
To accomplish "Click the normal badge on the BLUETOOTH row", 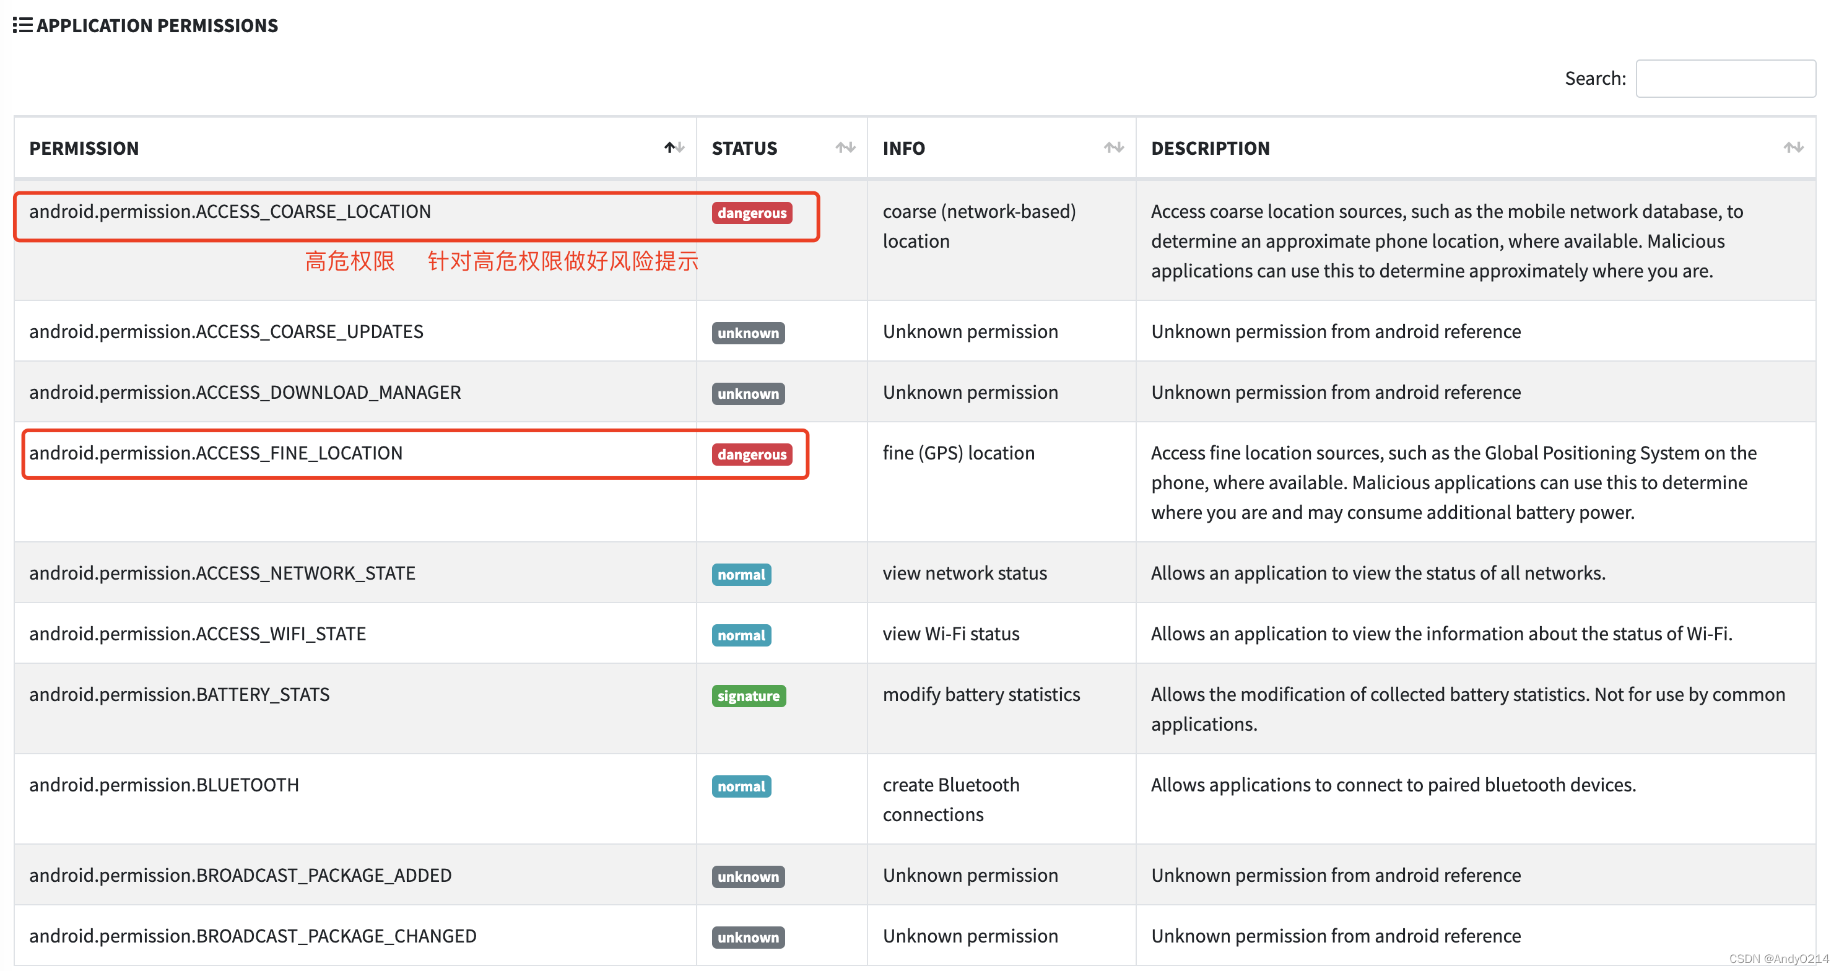I will [x=741, y=786].
